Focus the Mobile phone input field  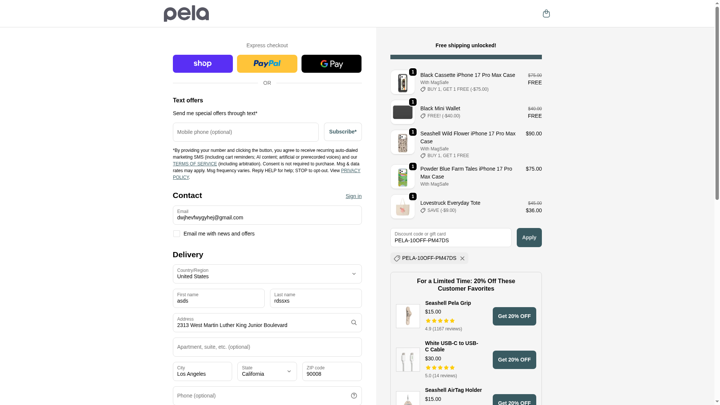pos(246,132)
